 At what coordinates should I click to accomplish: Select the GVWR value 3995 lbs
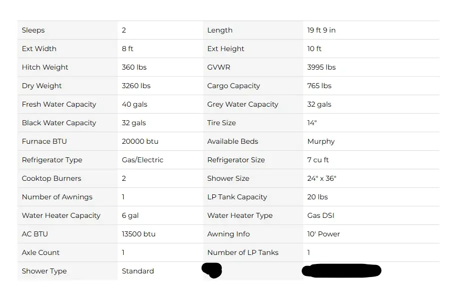click(x=321, y=67)
